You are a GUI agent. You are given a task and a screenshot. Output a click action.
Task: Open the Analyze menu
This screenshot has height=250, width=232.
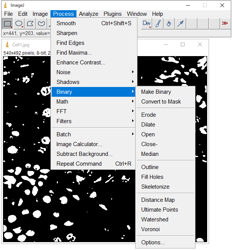(x=89, y=14)
